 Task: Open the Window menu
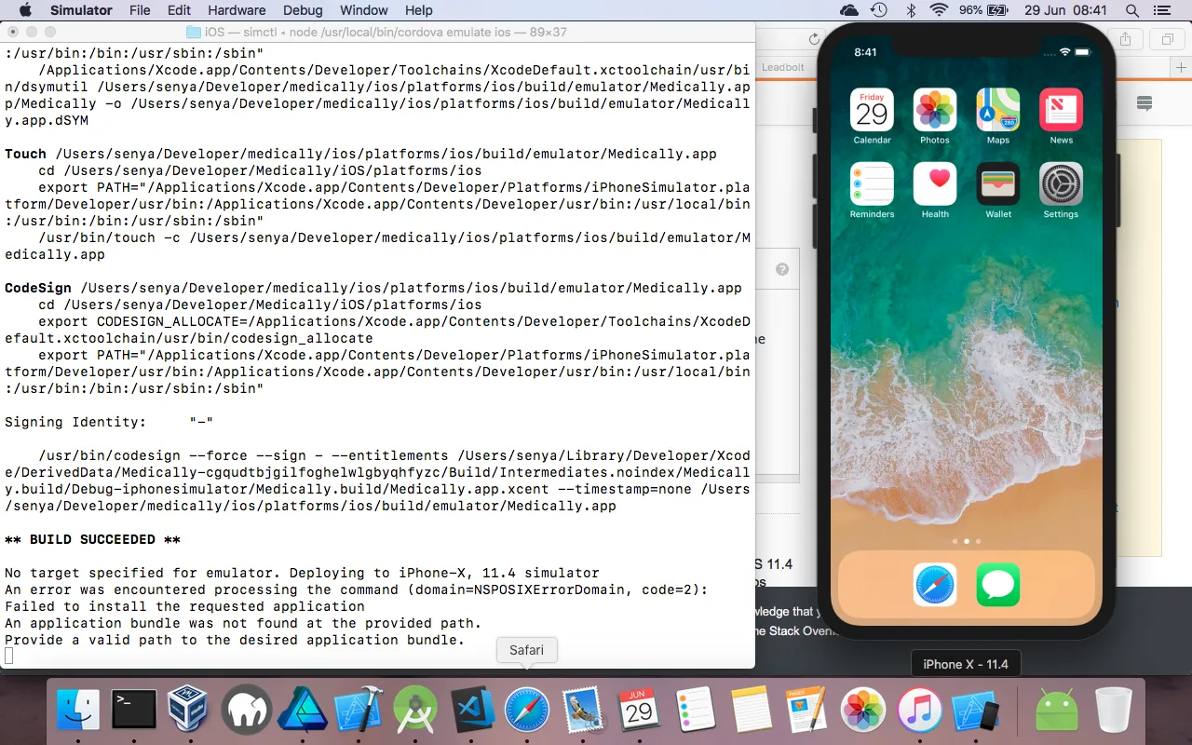[364, 10]
